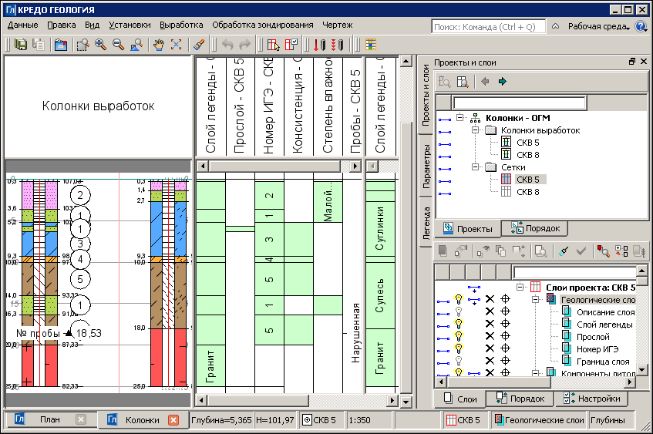
Task: Click the blue project box toolbar icon
Action: tap(61, 45)
